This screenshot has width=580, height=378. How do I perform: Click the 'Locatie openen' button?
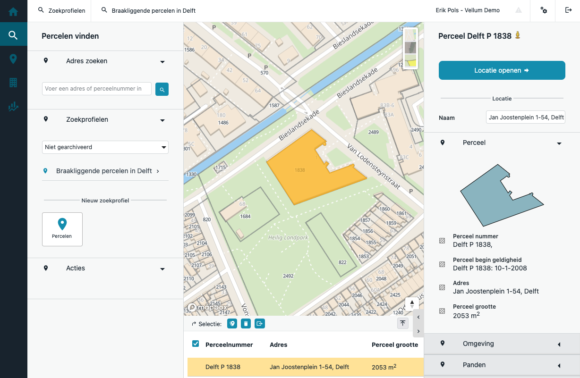502,70
